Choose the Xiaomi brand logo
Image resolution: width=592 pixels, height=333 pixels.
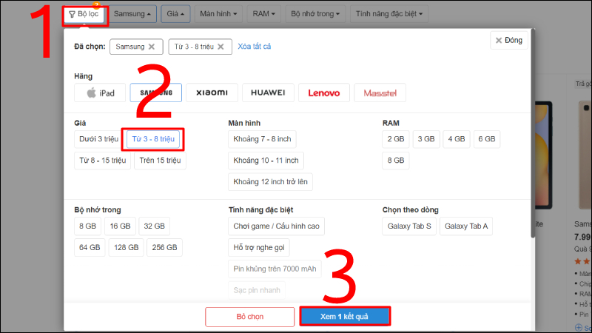[212, 93]
